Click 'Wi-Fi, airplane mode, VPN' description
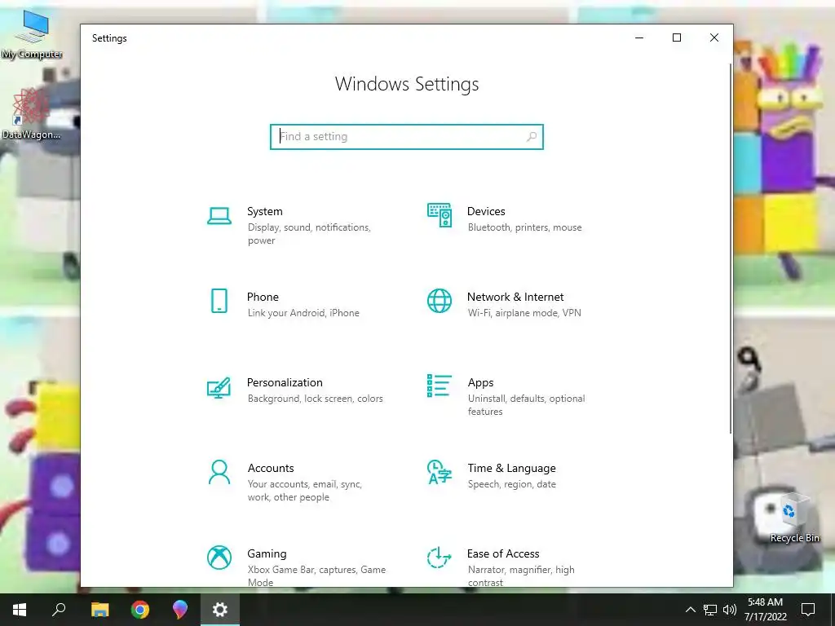The width and height of the screenshot is (835, 626). click(524, 313)
